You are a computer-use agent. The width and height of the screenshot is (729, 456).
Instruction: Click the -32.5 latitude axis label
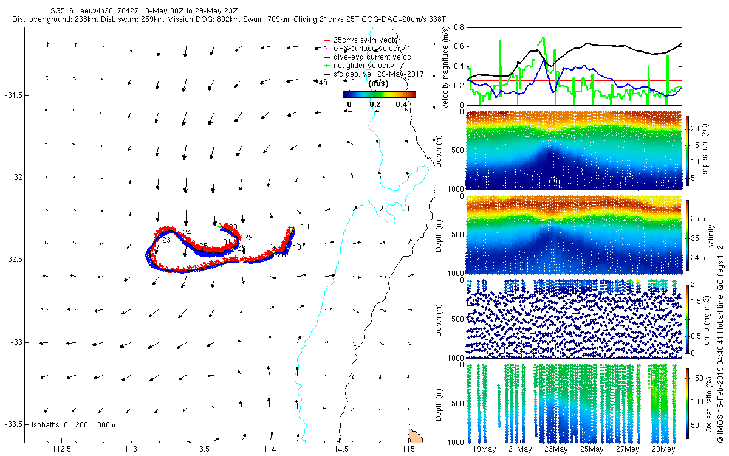point(13,260)
